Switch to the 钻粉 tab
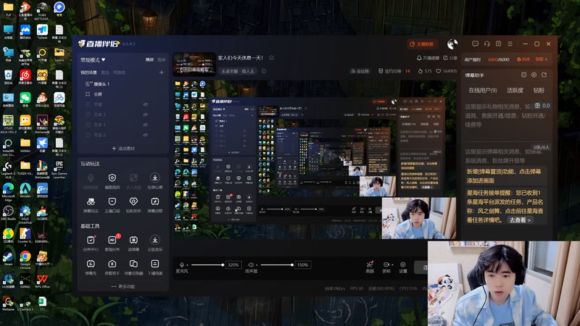Image resolution: width=580 pixels, height=326 pixels. (x=539, y=90)
